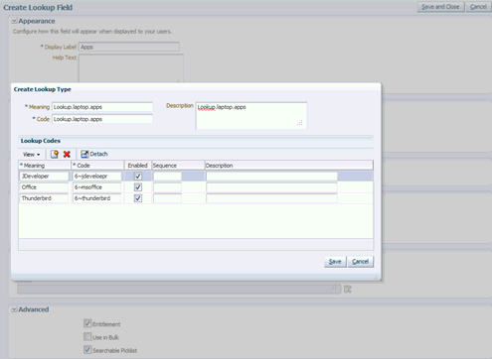492x359 pixels.
Task: Toggle the Use in Bulk checkbox
Action: pos(87,337)
